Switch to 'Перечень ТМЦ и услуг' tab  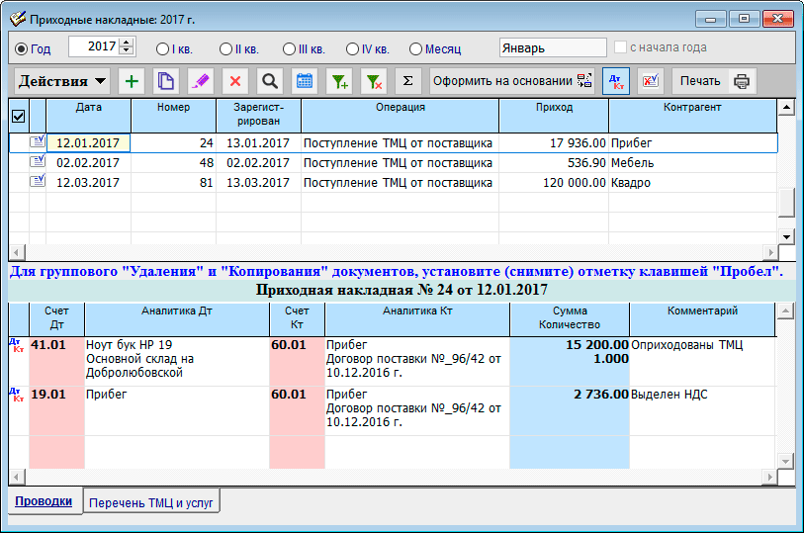tap(150, 502)
